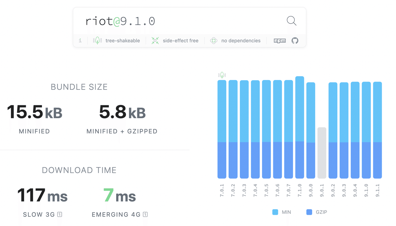Screen dimensions: 396x226
Task: Click the side-effect free arrows icon
Action: pos(155,41)
